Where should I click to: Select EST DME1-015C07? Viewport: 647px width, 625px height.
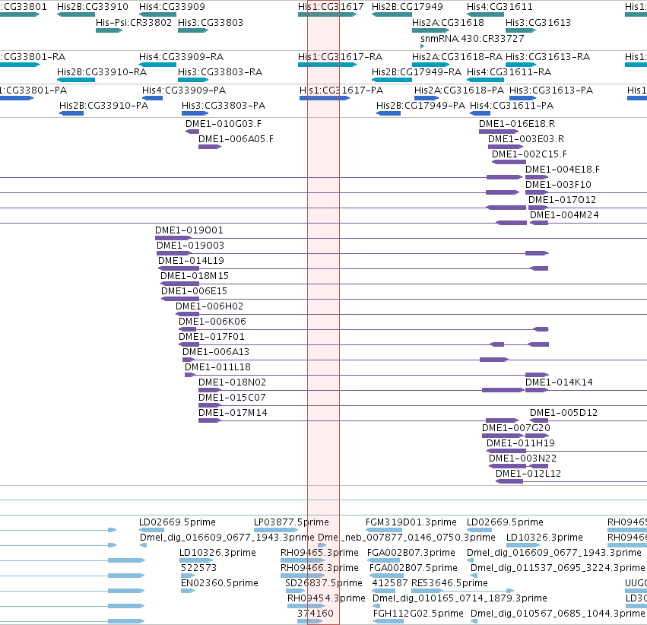tap(210, 405)
